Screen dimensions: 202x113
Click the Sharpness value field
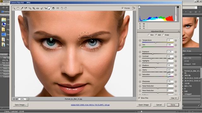170,81
